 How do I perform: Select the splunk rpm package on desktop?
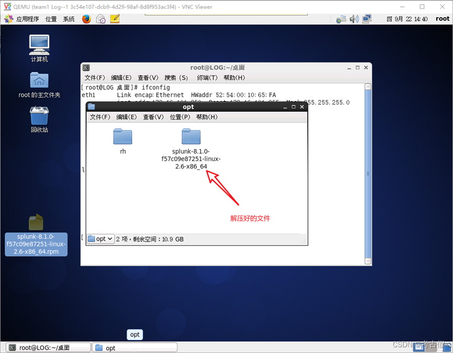tap(36, 222)
